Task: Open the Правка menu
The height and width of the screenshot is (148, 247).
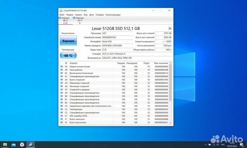Action: 69,15
